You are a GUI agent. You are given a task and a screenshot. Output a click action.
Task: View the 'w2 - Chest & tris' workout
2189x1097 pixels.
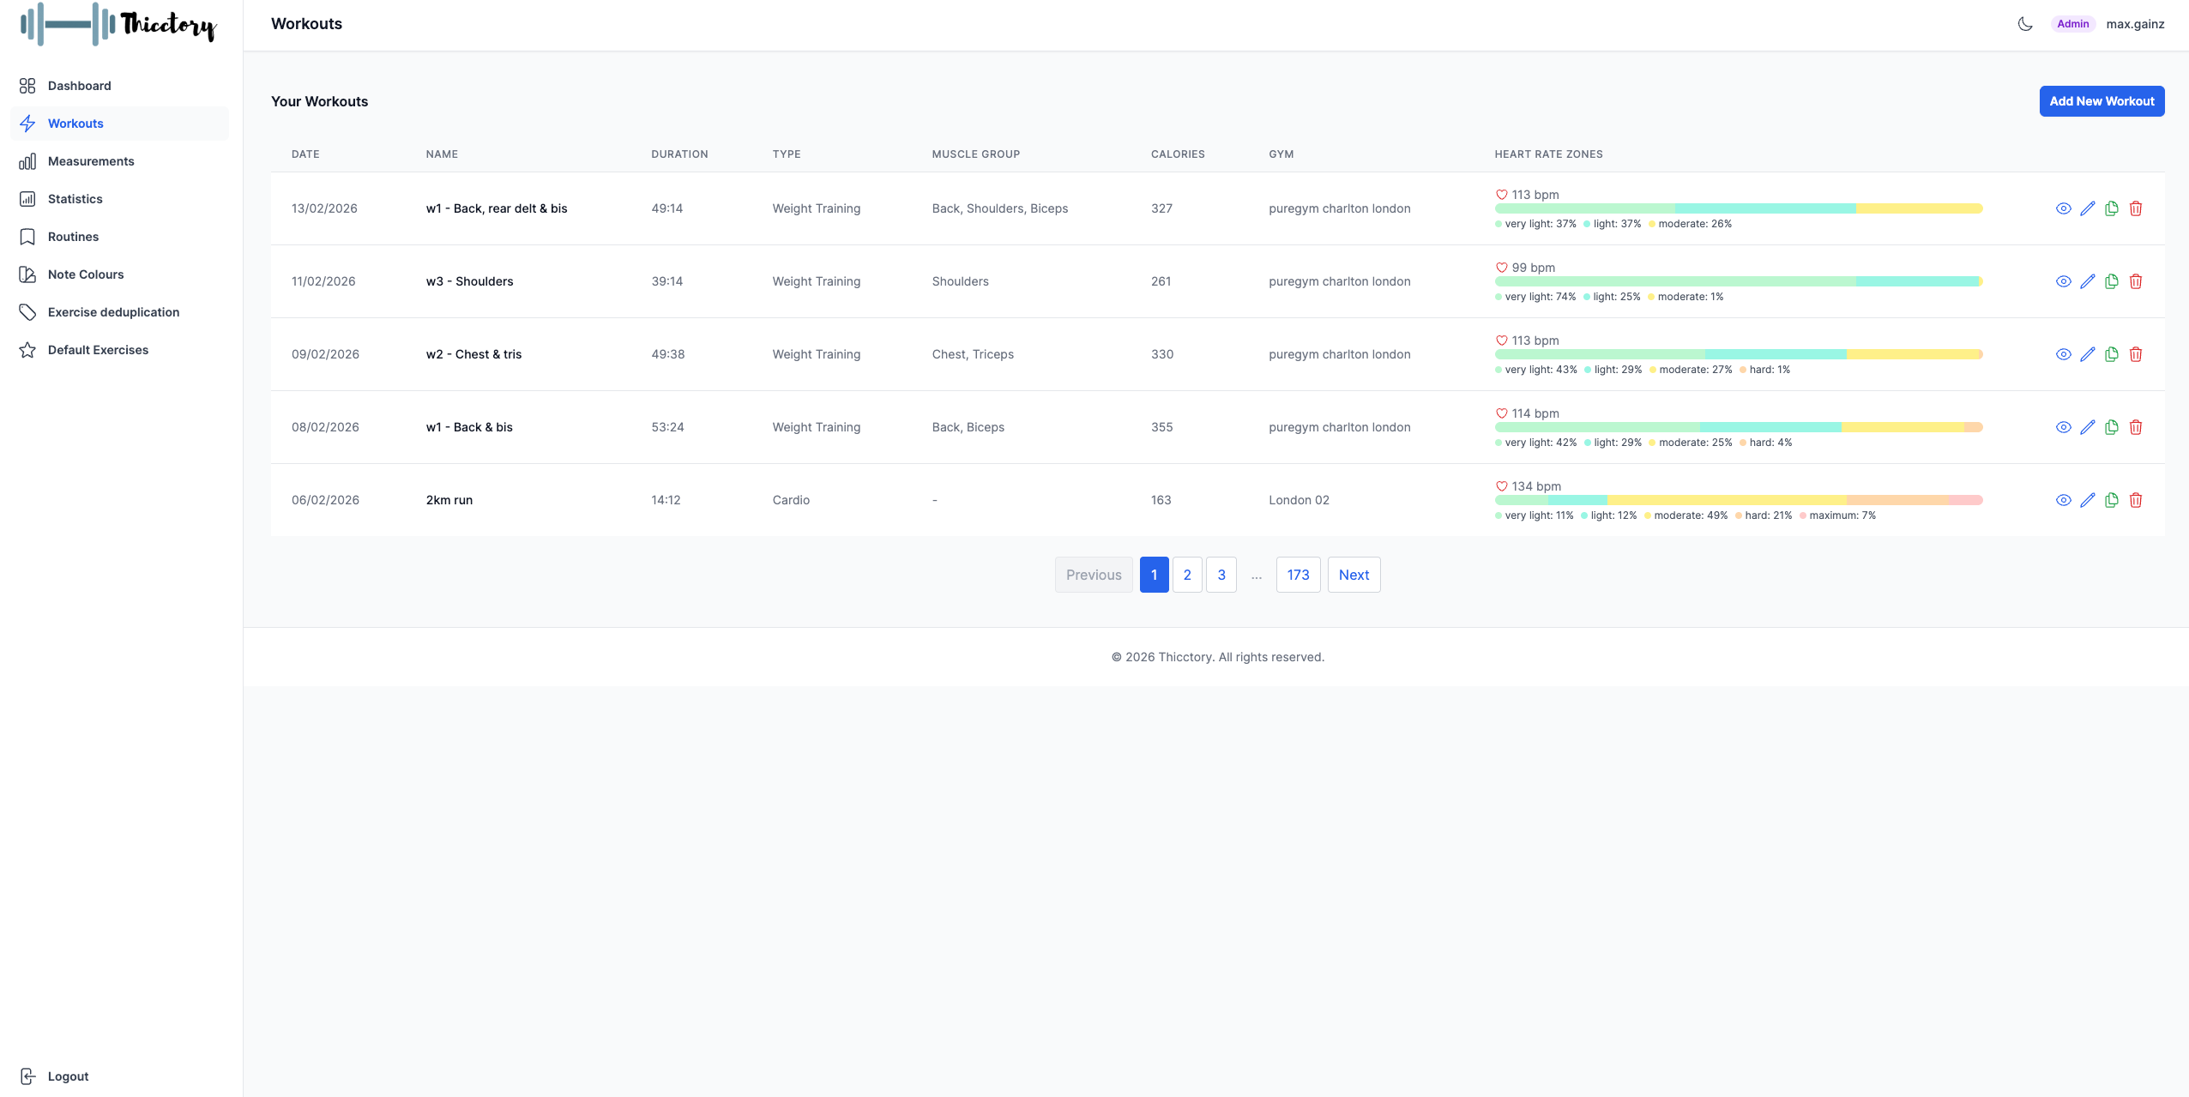[x=2064, y=354]
